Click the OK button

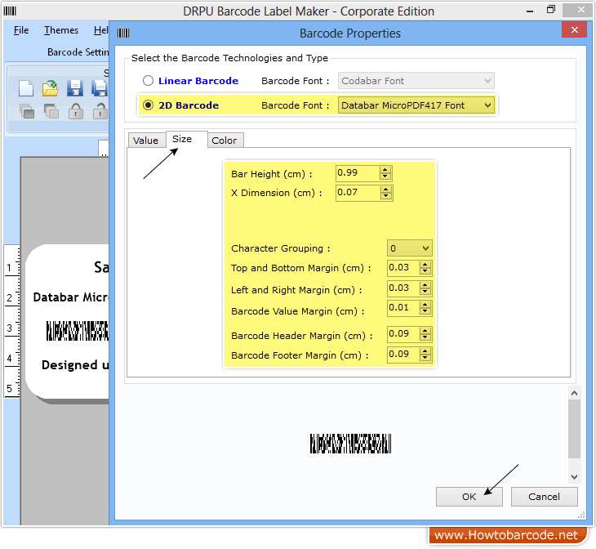tap(469, 497)
